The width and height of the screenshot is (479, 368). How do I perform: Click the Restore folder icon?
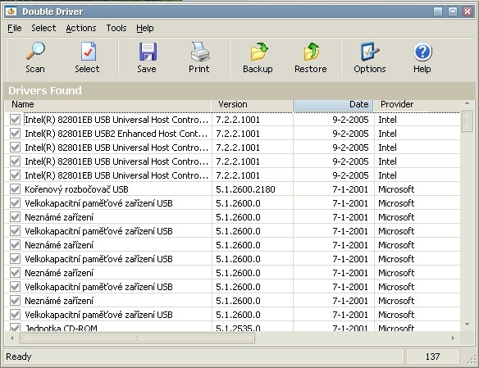(x=311, y=52)
